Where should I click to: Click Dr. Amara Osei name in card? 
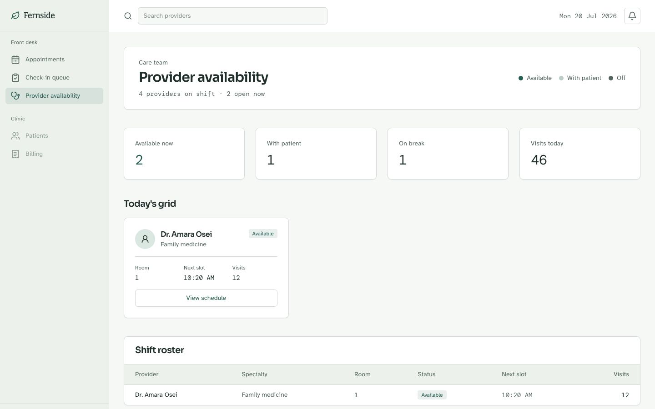point(186,234)
